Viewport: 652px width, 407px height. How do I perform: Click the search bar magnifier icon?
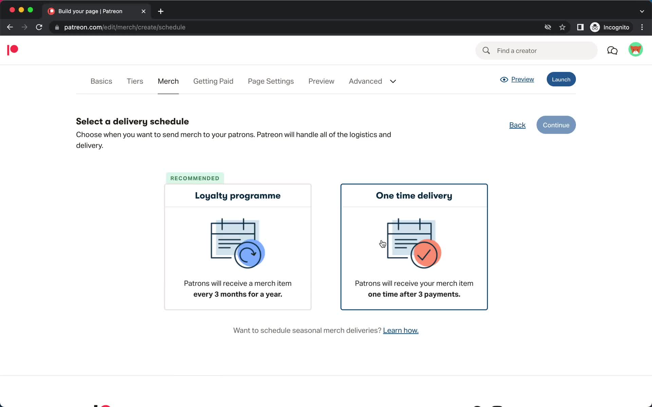(x=486, y=51)
